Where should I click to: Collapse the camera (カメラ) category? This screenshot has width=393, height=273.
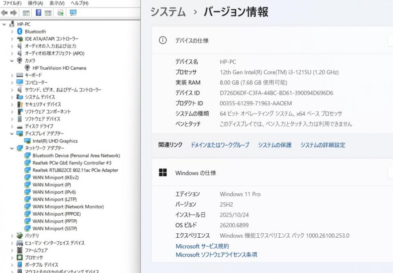(12, 60)
